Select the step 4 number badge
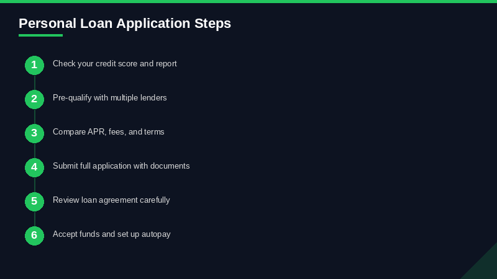The height and width of the screenshot is (279, 497). point(34,167)
